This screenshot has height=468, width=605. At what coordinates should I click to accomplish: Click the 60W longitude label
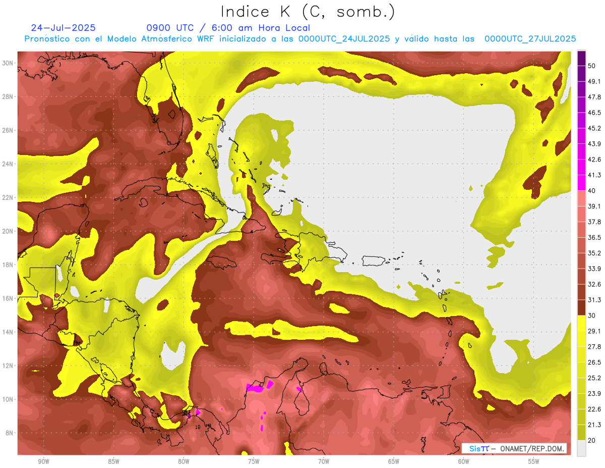tap(464, 461)
